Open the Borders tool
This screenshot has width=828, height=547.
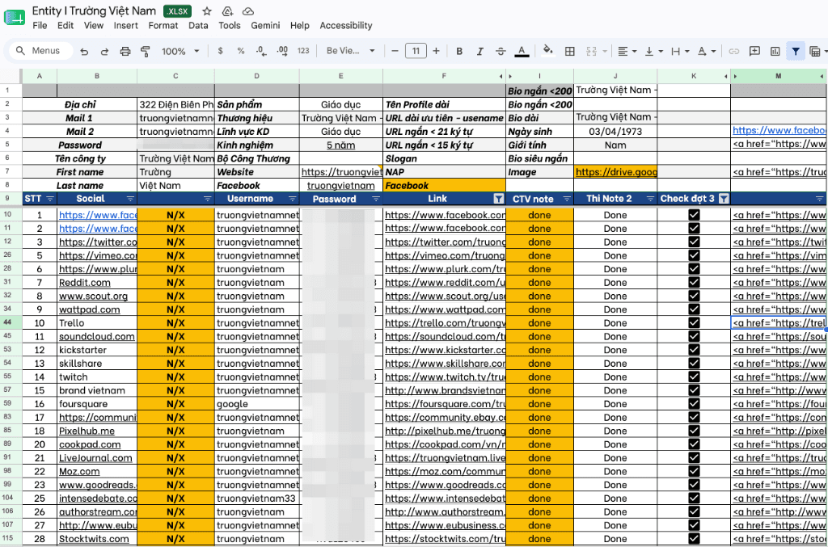tap(570, 51)
